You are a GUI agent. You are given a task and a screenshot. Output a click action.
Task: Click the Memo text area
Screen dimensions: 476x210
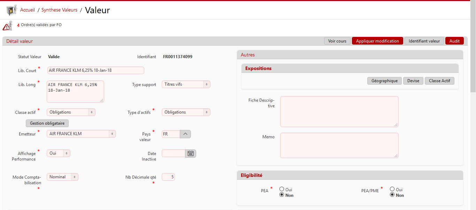pyautogui.click(x=339, y=146)
